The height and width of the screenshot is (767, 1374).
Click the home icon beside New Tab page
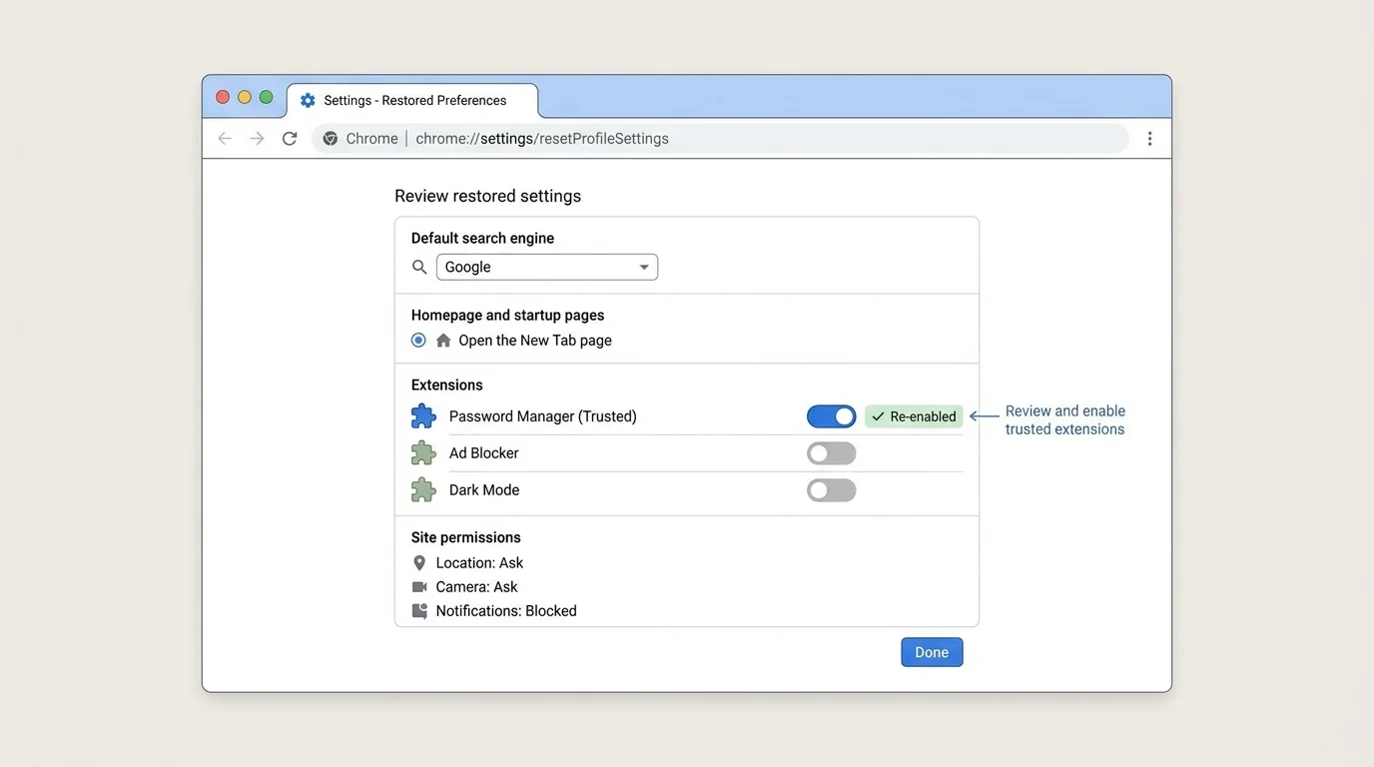point(443,341)
